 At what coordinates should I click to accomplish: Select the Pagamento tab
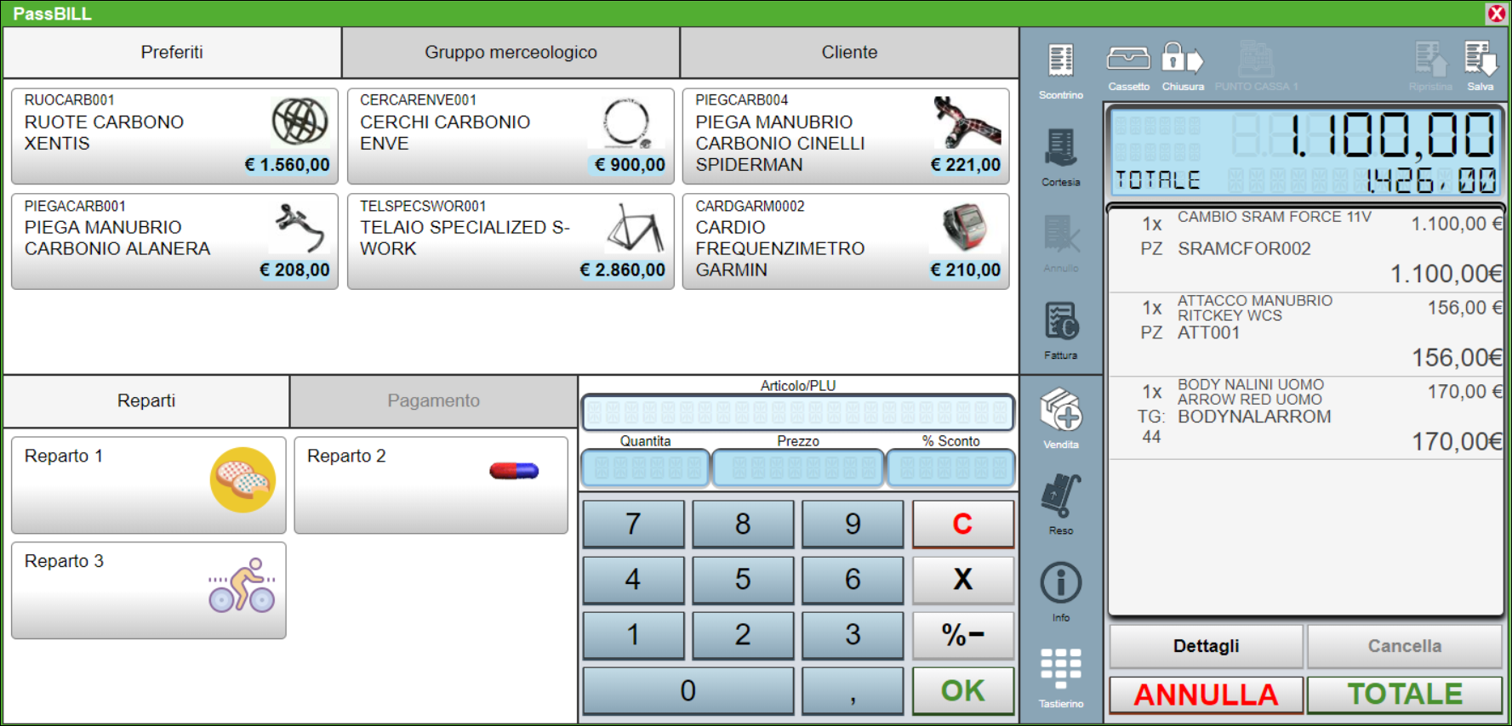(433, 401)
